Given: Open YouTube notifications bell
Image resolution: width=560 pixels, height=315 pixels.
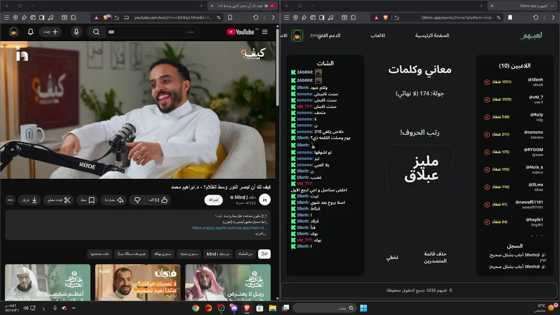Looking at the screenshot, I should tap(31, 32).
